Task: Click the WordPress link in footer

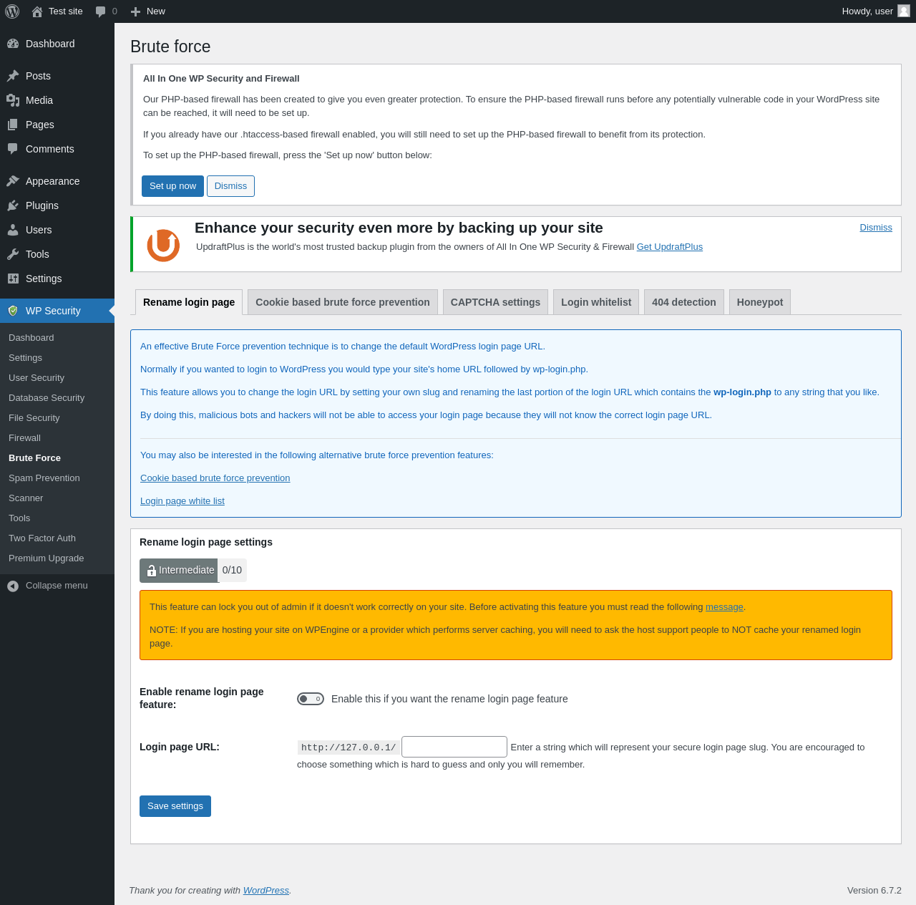Action: (266, 891)
